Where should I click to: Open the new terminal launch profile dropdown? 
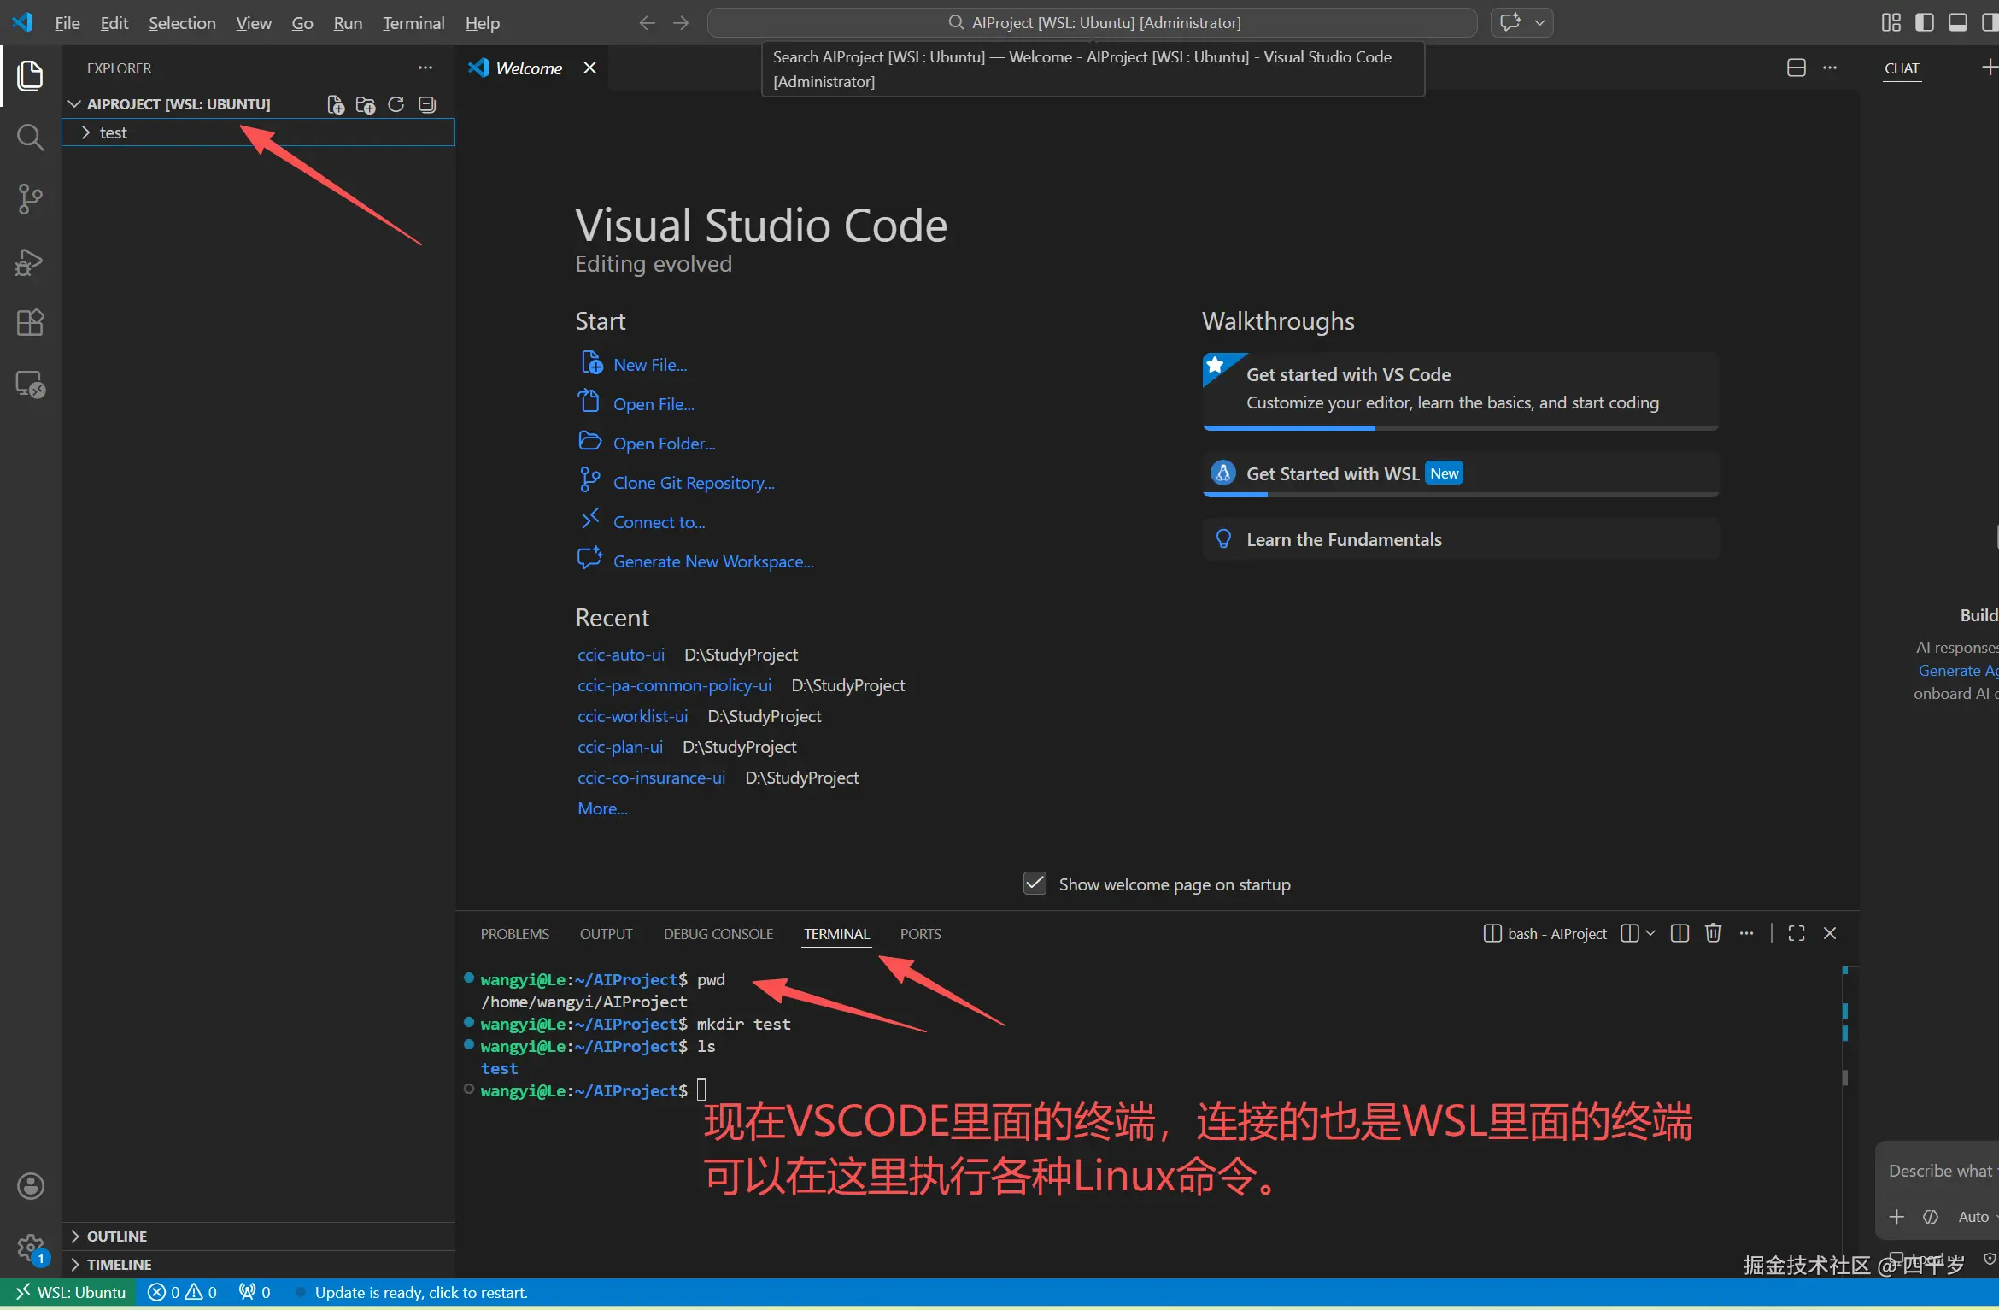(1650, 933)
